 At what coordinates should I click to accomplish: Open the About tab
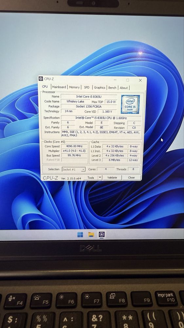pyautogui.click(x=123, y=88)
